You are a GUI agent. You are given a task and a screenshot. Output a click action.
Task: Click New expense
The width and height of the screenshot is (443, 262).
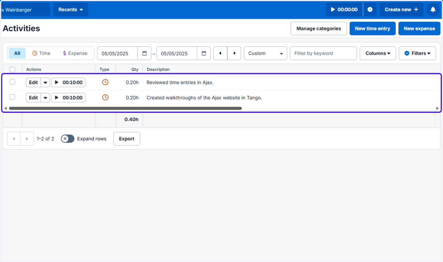[419, 28]
